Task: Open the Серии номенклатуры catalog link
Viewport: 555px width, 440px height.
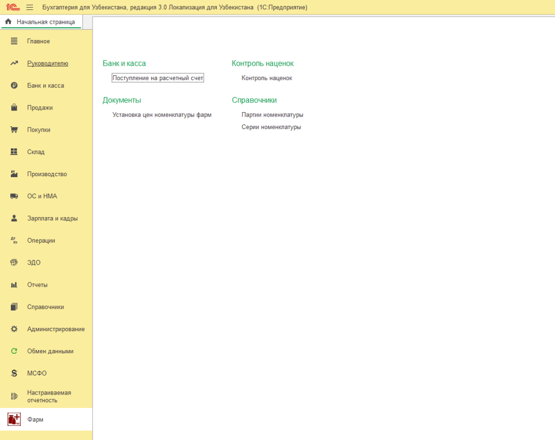Action: tap(271, 127)
